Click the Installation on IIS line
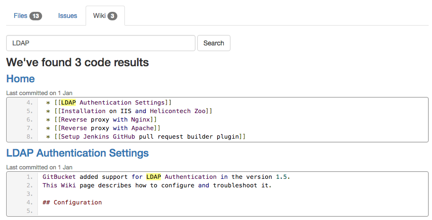The width and height of the screenshot is (432, 220). (129, 111)
